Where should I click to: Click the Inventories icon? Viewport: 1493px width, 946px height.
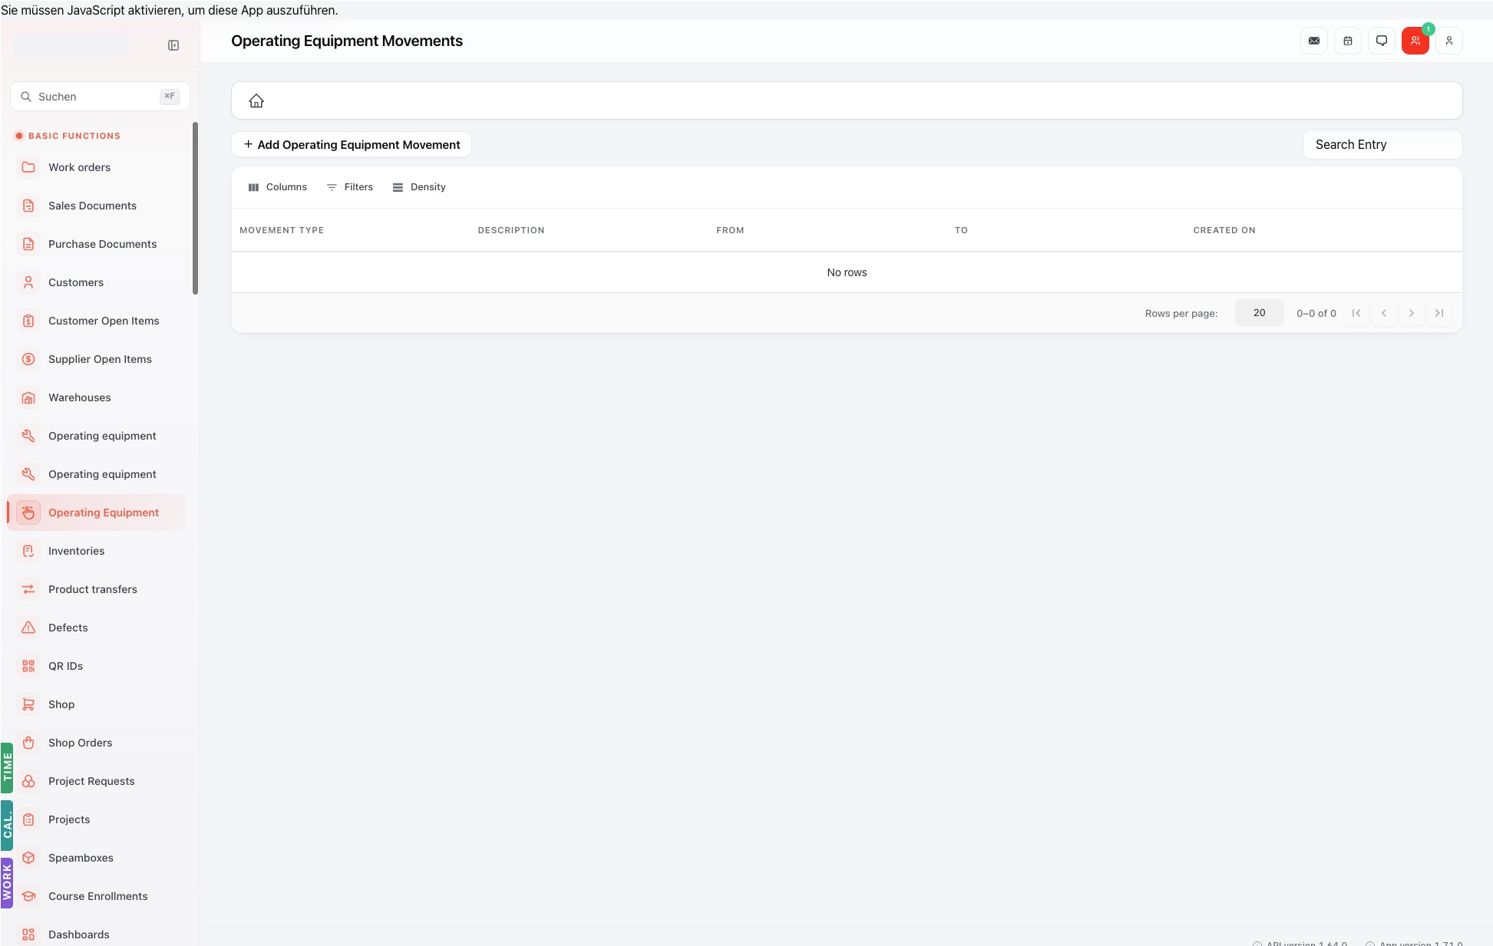coord(28,551)
